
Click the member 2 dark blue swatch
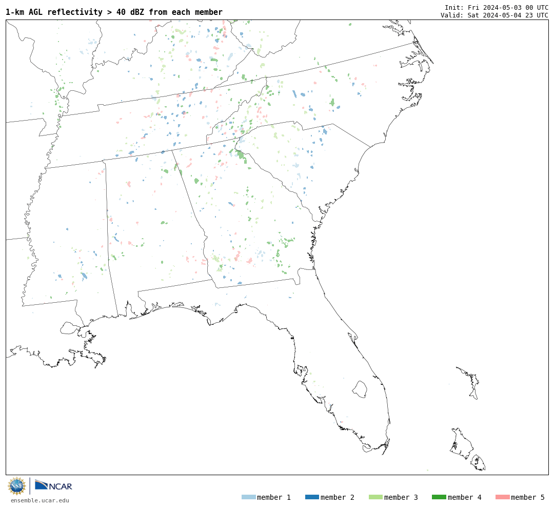(312, 497)
